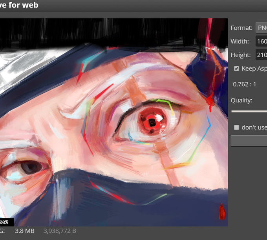Viewport: 267px width, 240px height.
Task: Click the "3,938,772 B" byte count
Action: (60, 231)
